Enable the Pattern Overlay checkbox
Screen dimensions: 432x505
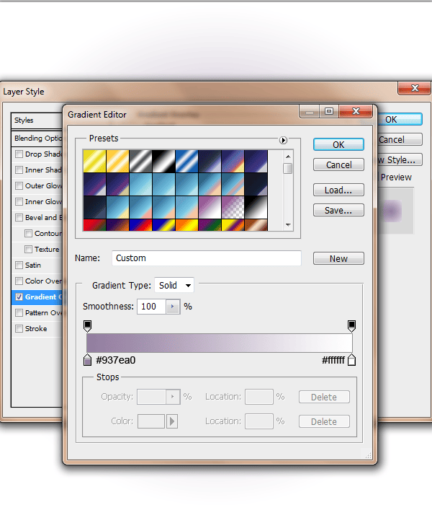click(19, 312)
